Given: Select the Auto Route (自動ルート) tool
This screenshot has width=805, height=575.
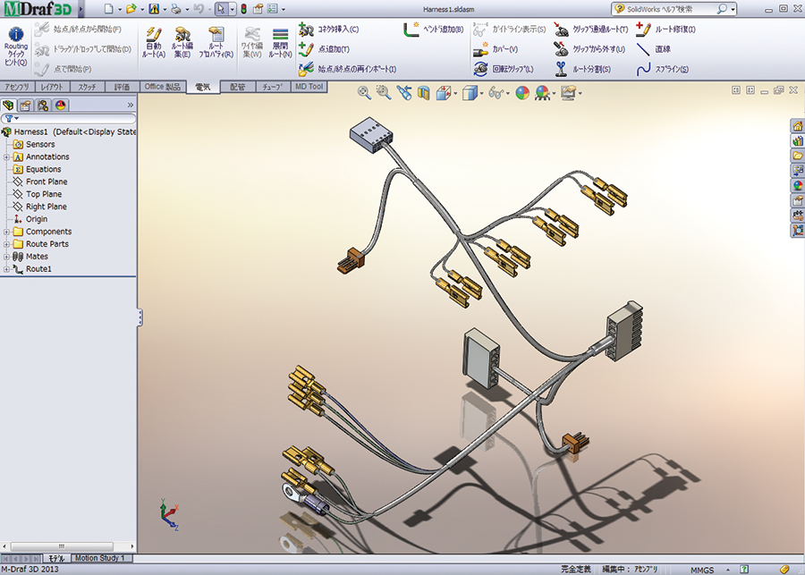Looking at the screenshot, I should coord(153,36).
